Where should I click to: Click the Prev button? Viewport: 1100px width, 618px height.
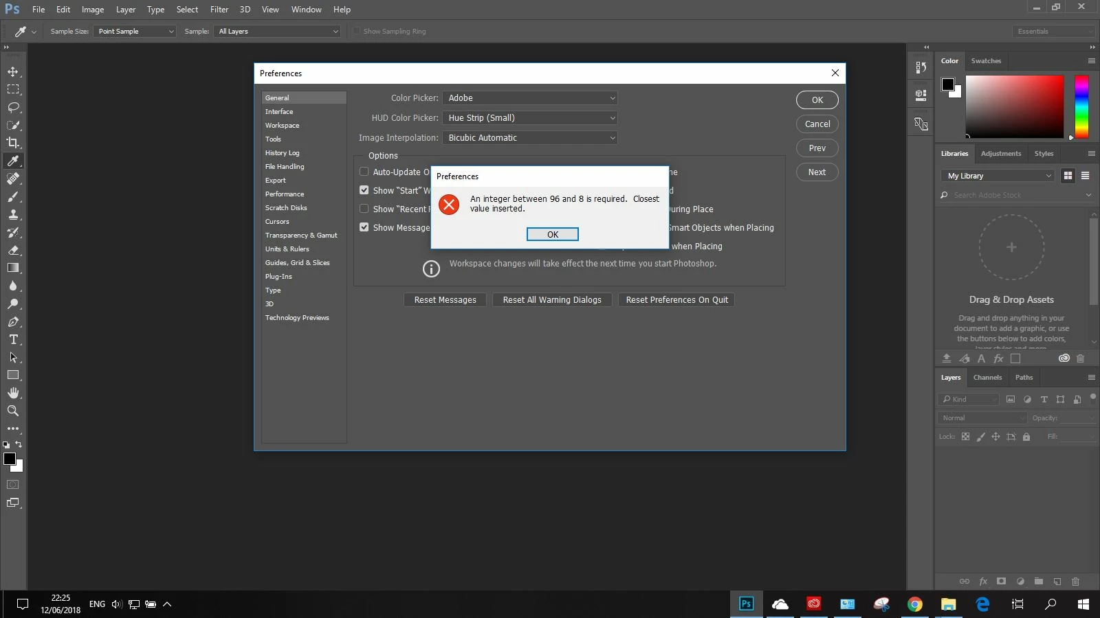817,148
